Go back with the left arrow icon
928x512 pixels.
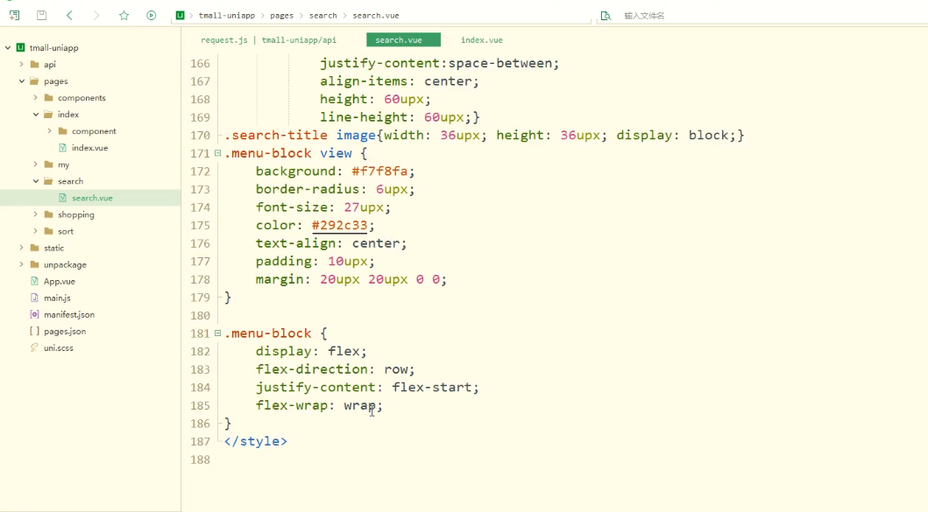pos(69,16)
